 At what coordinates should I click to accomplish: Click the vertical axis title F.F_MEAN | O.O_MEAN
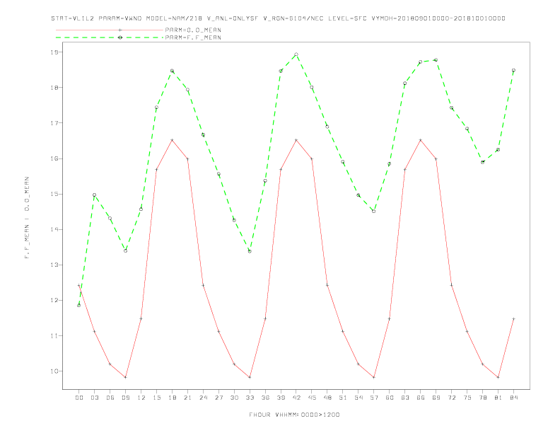27,218
